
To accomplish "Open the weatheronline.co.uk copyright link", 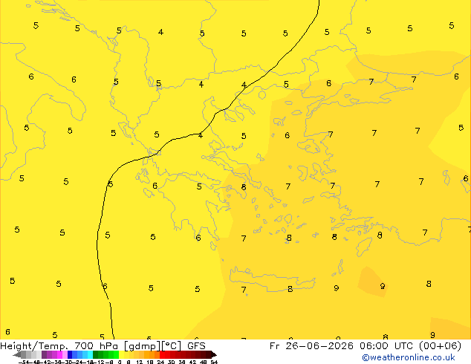I will click(409, 357).
